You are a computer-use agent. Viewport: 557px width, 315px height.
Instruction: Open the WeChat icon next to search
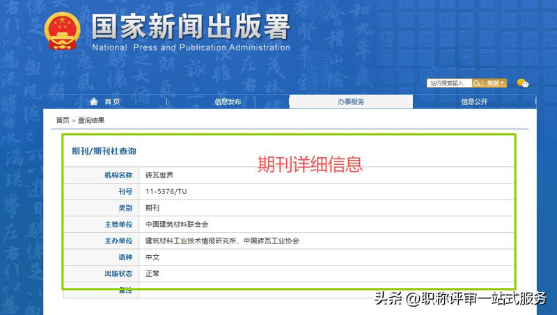523,83
